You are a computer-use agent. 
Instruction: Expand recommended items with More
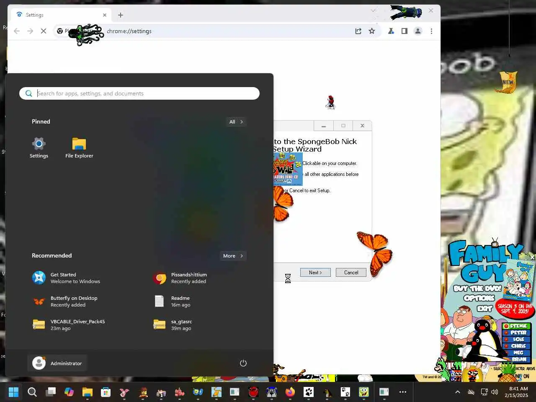point(233,256)
